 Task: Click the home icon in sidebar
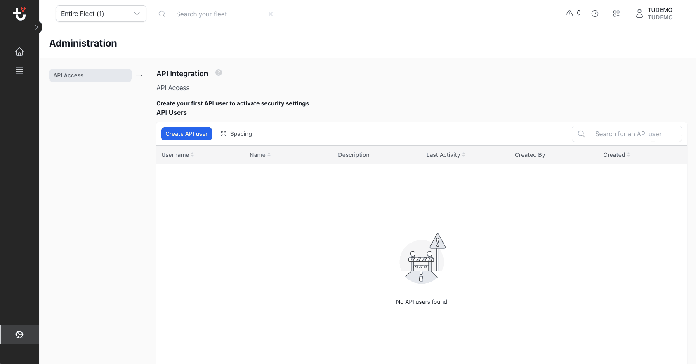tap(19, 51)
